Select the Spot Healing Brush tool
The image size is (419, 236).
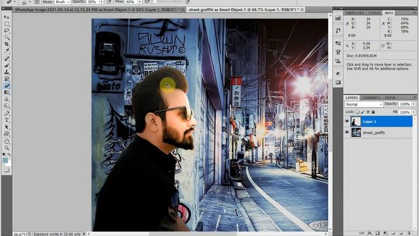point(7,58)
